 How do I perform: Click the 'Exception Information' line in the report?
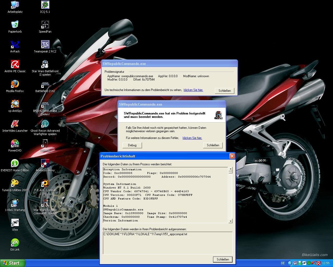click(122, 169)
